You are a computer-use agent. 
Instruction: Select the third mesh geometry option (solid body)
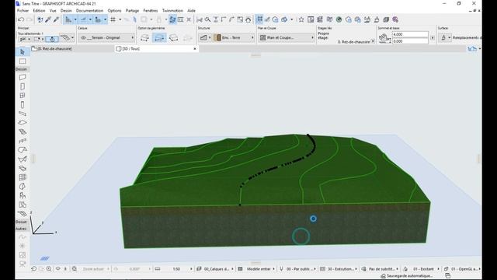(x=173, y=38)
